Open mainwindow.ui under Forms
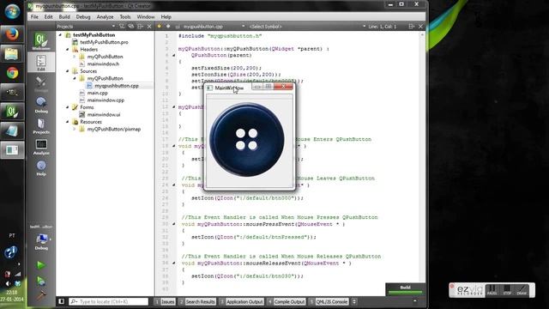549x309 pixels. coord(103,114)
